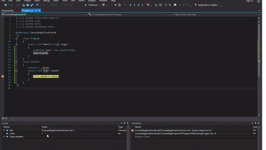
Task: Stop debugging with the red square icon
Action: click(x=115, y=5)
